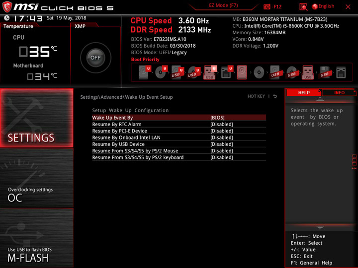The height and width of the screenshot is (268, 358).
Task: Open the Wake Up Event By [BIOS] value
Action: [x=217, y=118]
